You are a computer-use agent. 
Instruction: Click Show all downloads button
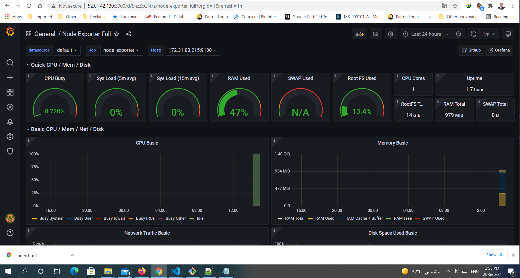[x=494, y=255]
